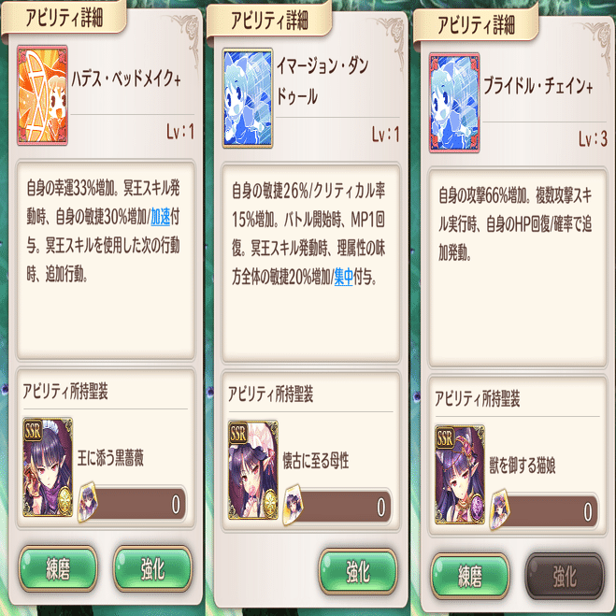616x616 pixels.
Task: Open the 懐古に至る母性 SSR card thumbnail
Action: click(253, 470)
